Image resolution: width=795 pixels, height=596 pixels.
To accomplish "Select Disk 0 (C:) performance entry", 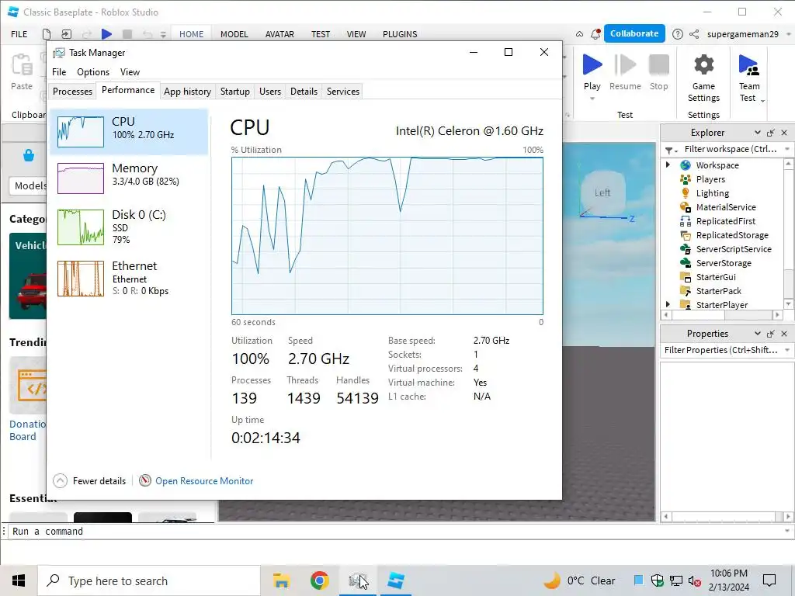I will point(130,227).
